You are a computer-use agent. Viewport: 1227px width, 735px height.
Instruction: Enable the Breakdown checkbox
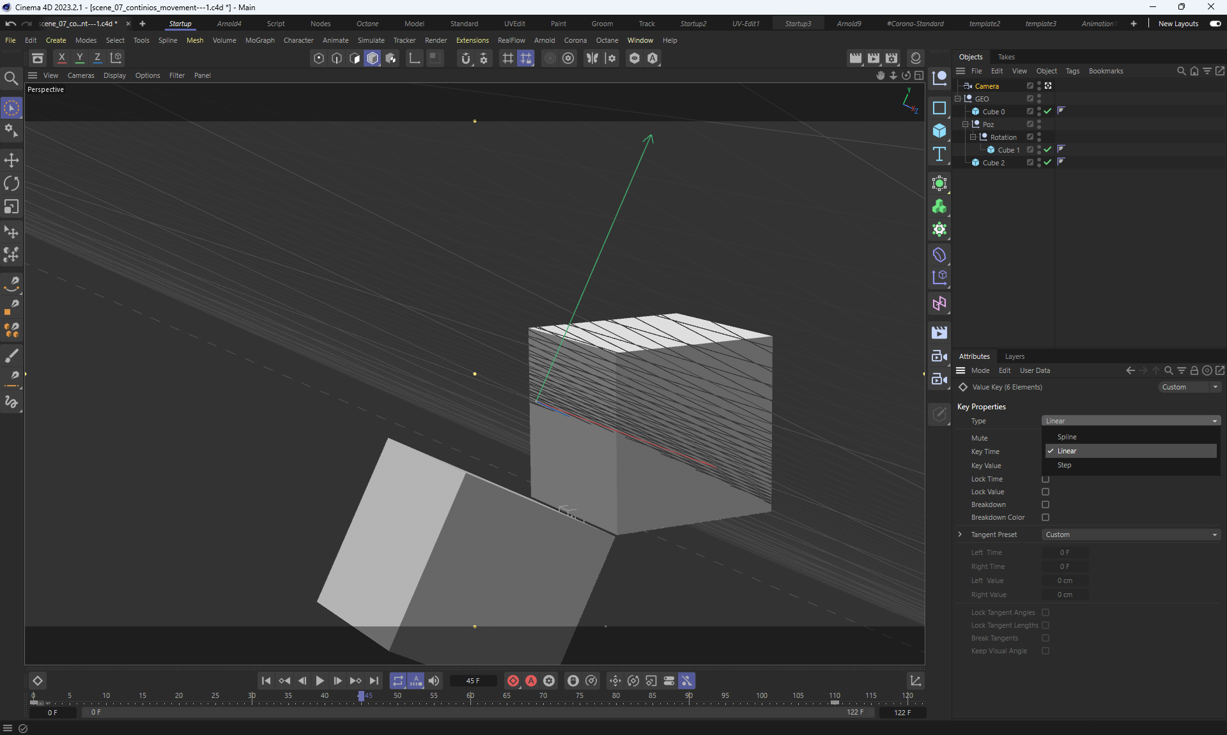point(1046,504)
